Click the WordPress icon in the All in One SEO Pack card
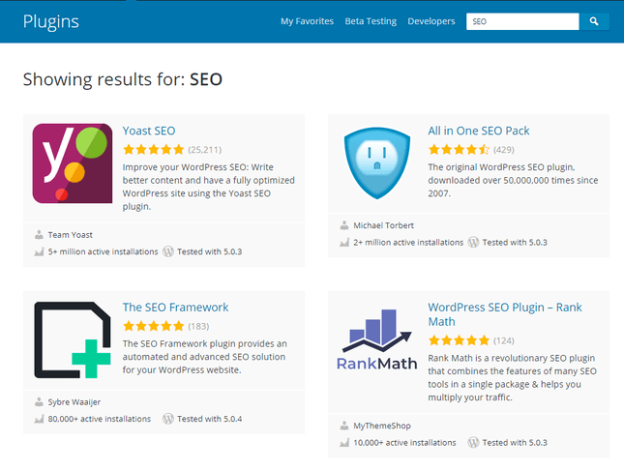 coord(474,242)
